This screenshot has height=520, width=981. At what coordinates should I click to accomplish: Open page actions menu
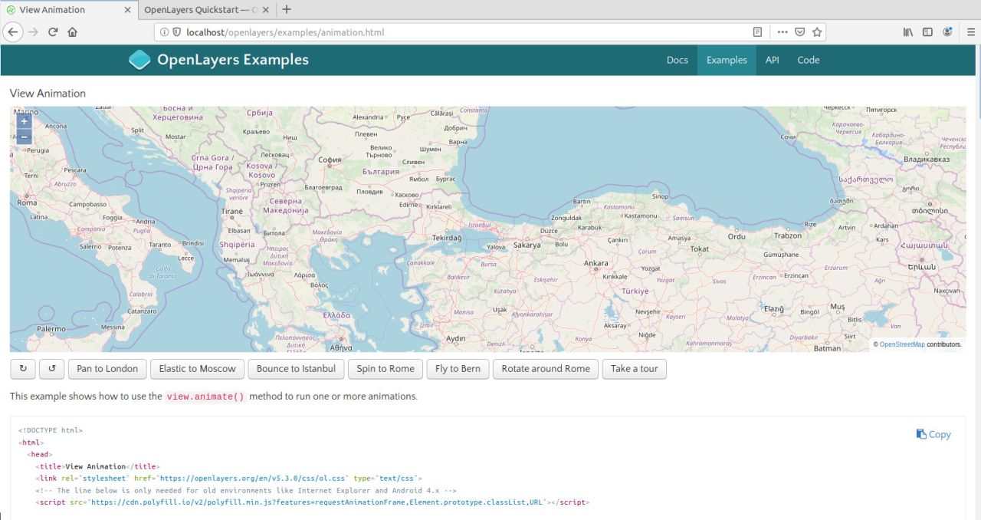point(783,32)
